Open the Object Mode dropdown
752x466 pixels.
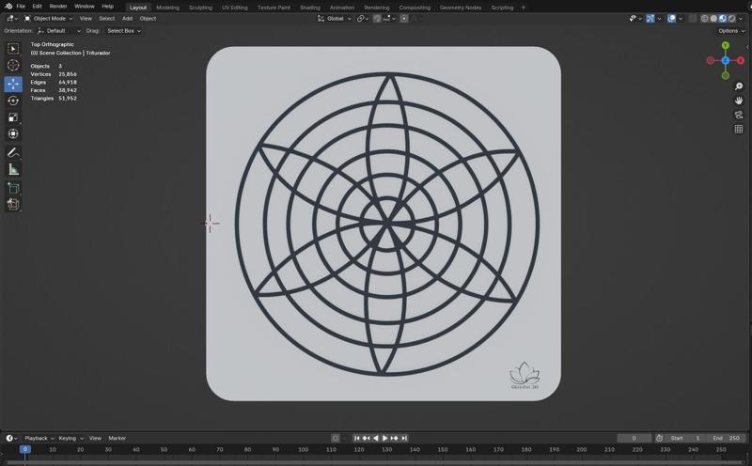point(49,19)
